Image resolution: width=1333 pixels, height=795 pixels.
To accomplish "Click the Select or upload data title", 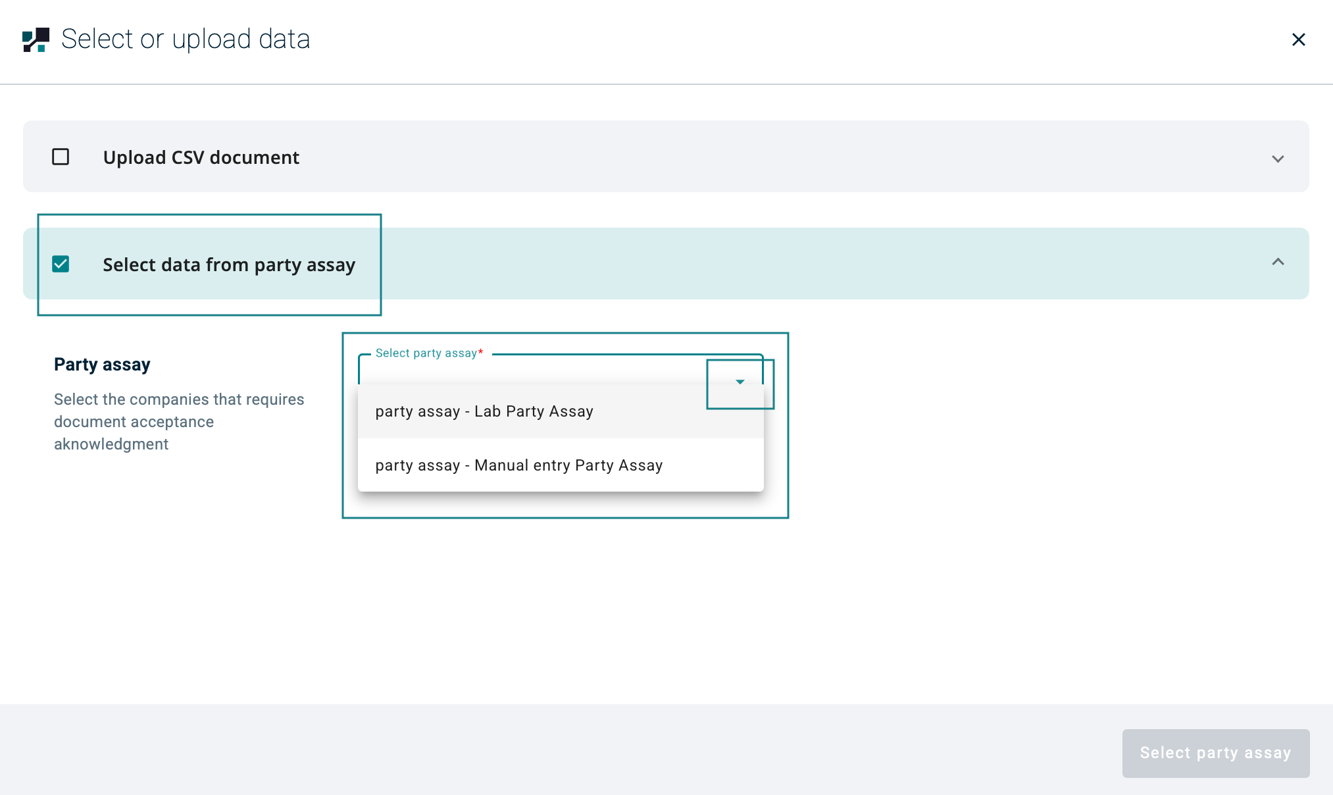I will pyautogui.click(x=186, y=39).
